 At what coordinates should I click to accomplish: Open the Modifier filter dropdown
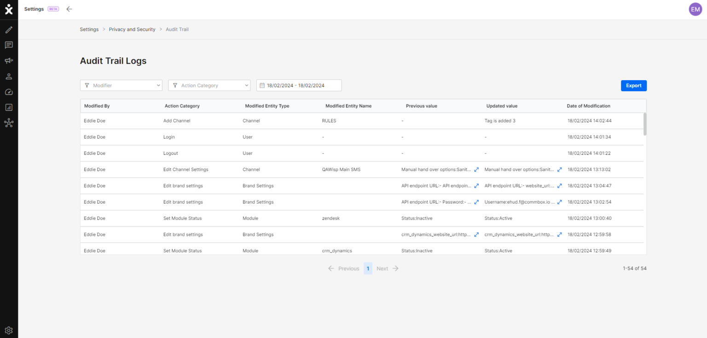click(121, 85)
